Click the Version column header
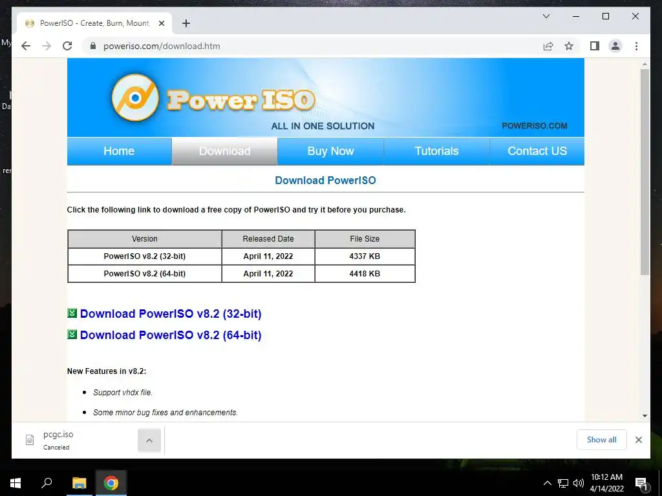662x496 pixels. 145,239
